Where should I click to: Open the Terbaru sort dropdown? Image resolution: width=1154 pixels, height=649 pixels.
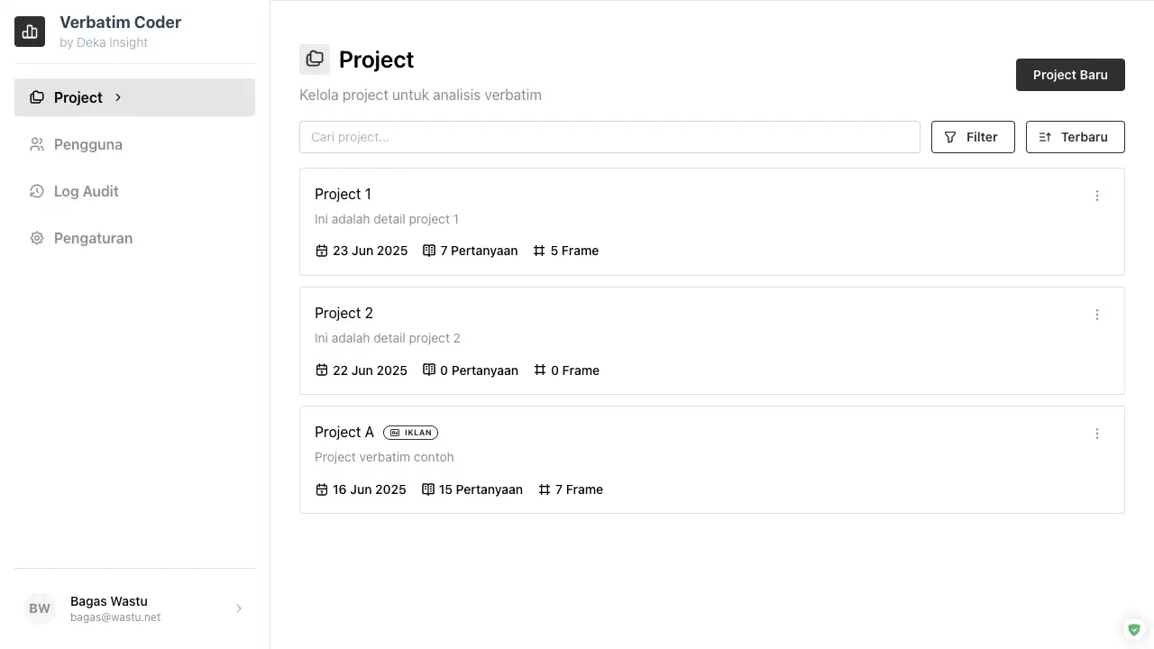(x=1075, y=137)
